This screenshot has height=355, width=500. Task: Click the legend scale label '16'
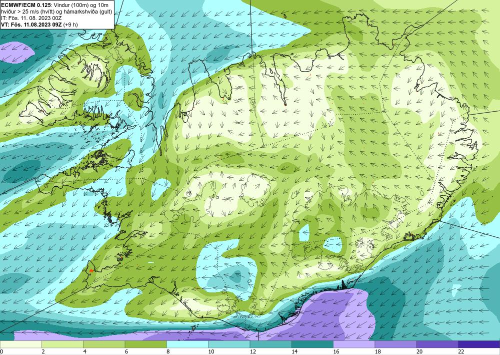pyautogui.click(x=336, y=351)
